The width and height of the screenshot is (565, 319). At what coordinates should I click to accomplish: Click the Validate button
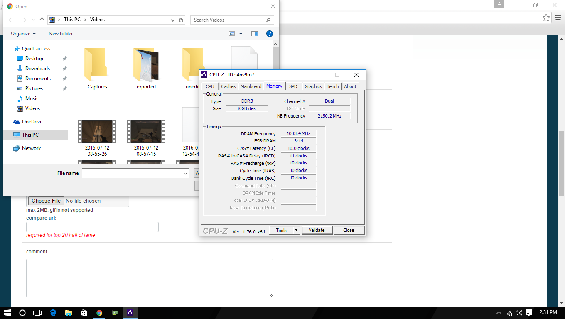click(x=317, y=230)
